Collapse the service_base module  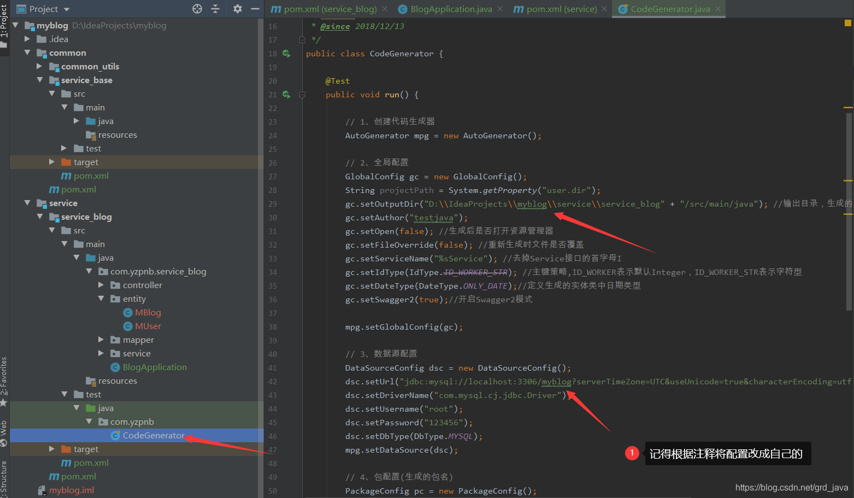pos(39,80)
